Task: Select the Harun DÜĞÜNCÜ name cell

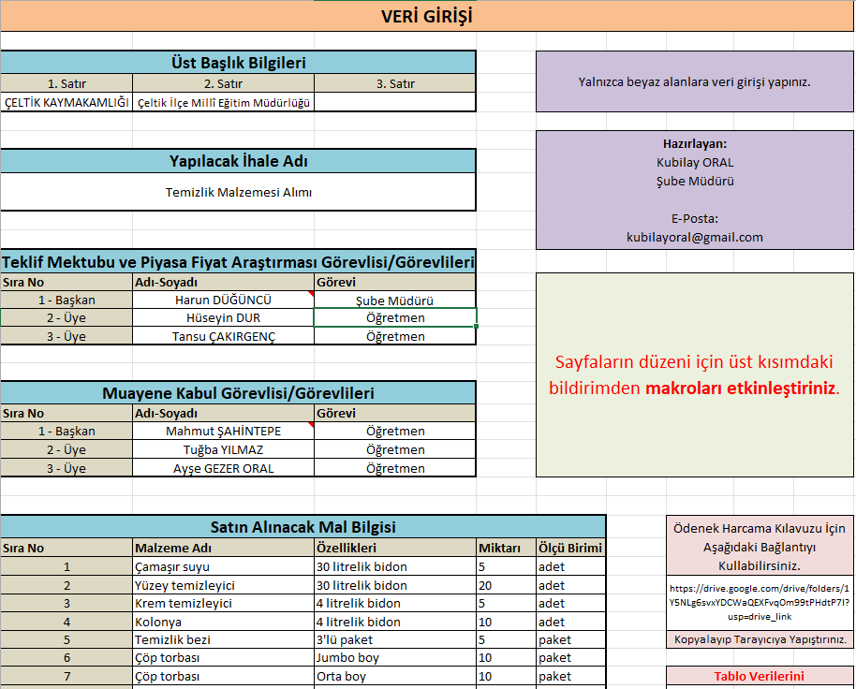Action: click(x=223, y=300)
